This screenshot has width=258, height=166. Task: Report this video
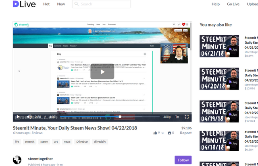pos(185,133)
